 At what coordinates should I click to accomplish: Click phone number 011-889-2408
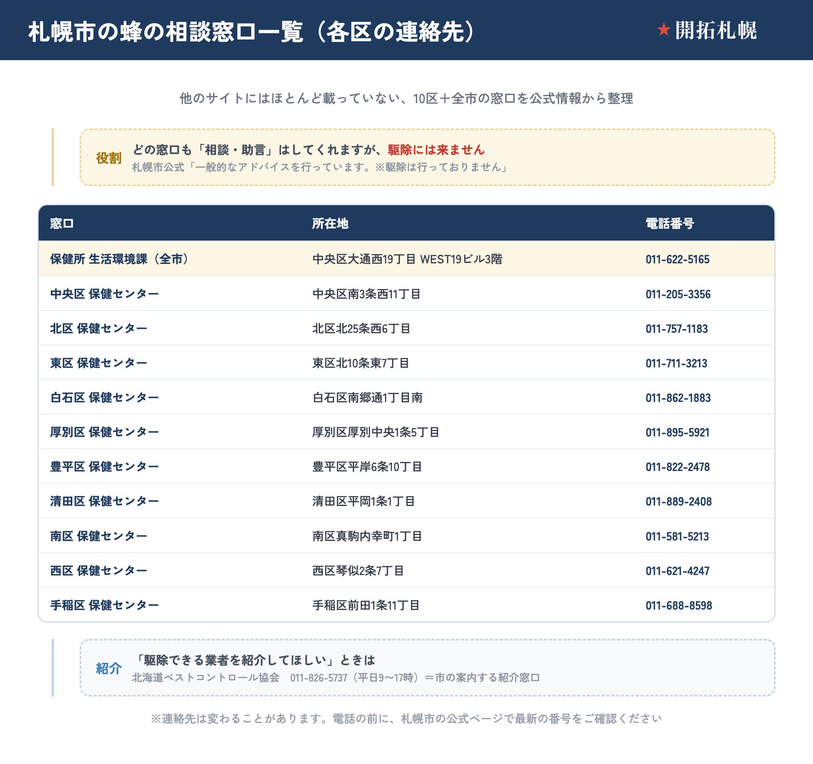pos(678,501)
